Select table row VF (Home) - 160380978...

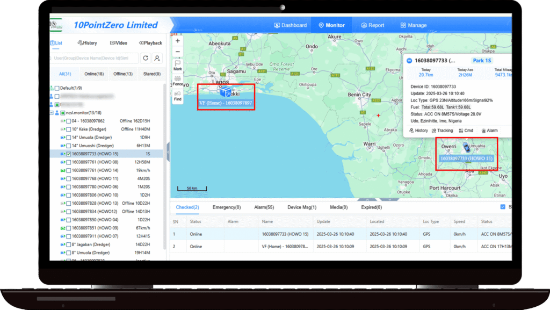point(341,247)
